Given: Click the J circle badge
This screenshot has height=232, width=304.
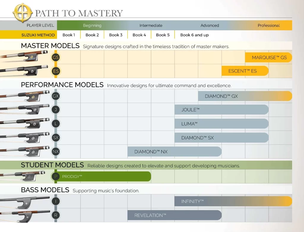Looking at the screenshot, I should pyautogui.click(x=56, y=110).
